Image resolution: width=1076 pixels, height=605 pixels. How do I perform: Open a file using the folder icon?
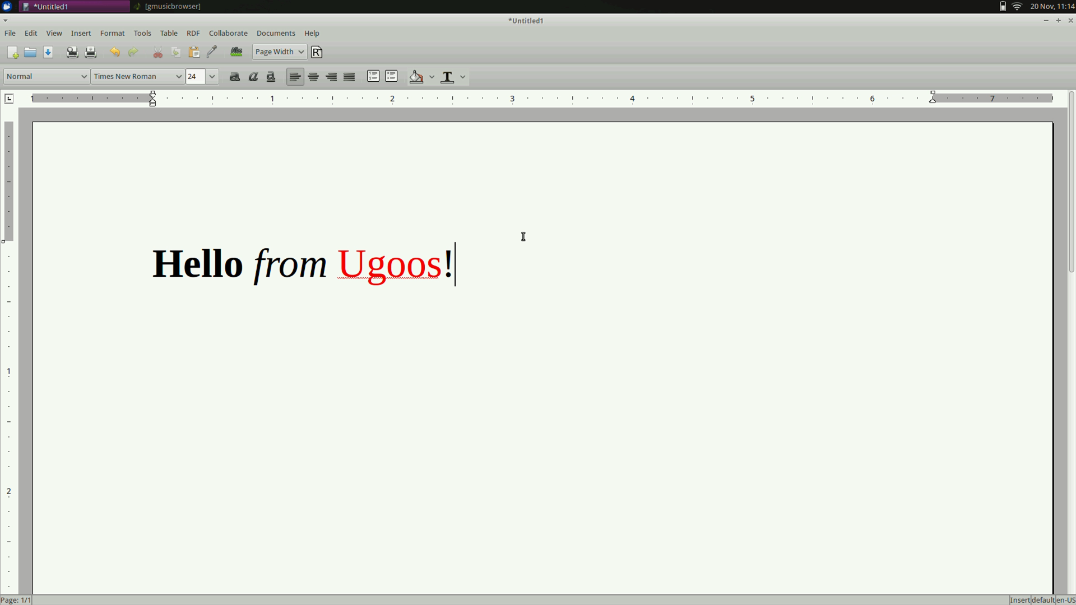[30, 52]
